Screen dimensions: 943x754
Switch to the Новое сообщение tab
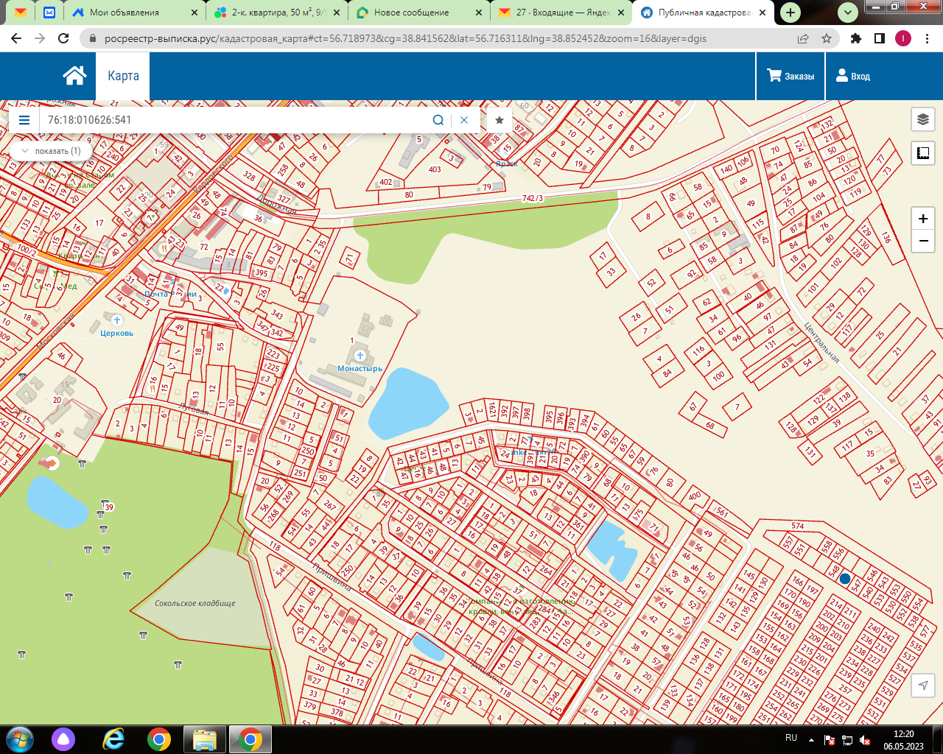tap(410, 13)
